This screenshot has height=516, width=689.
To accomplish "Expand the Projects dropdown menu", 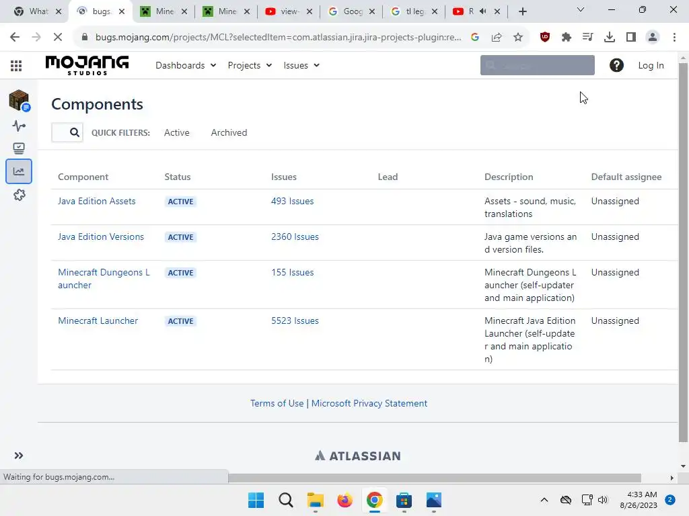I will pyautogui.click(x=250, y=65).
